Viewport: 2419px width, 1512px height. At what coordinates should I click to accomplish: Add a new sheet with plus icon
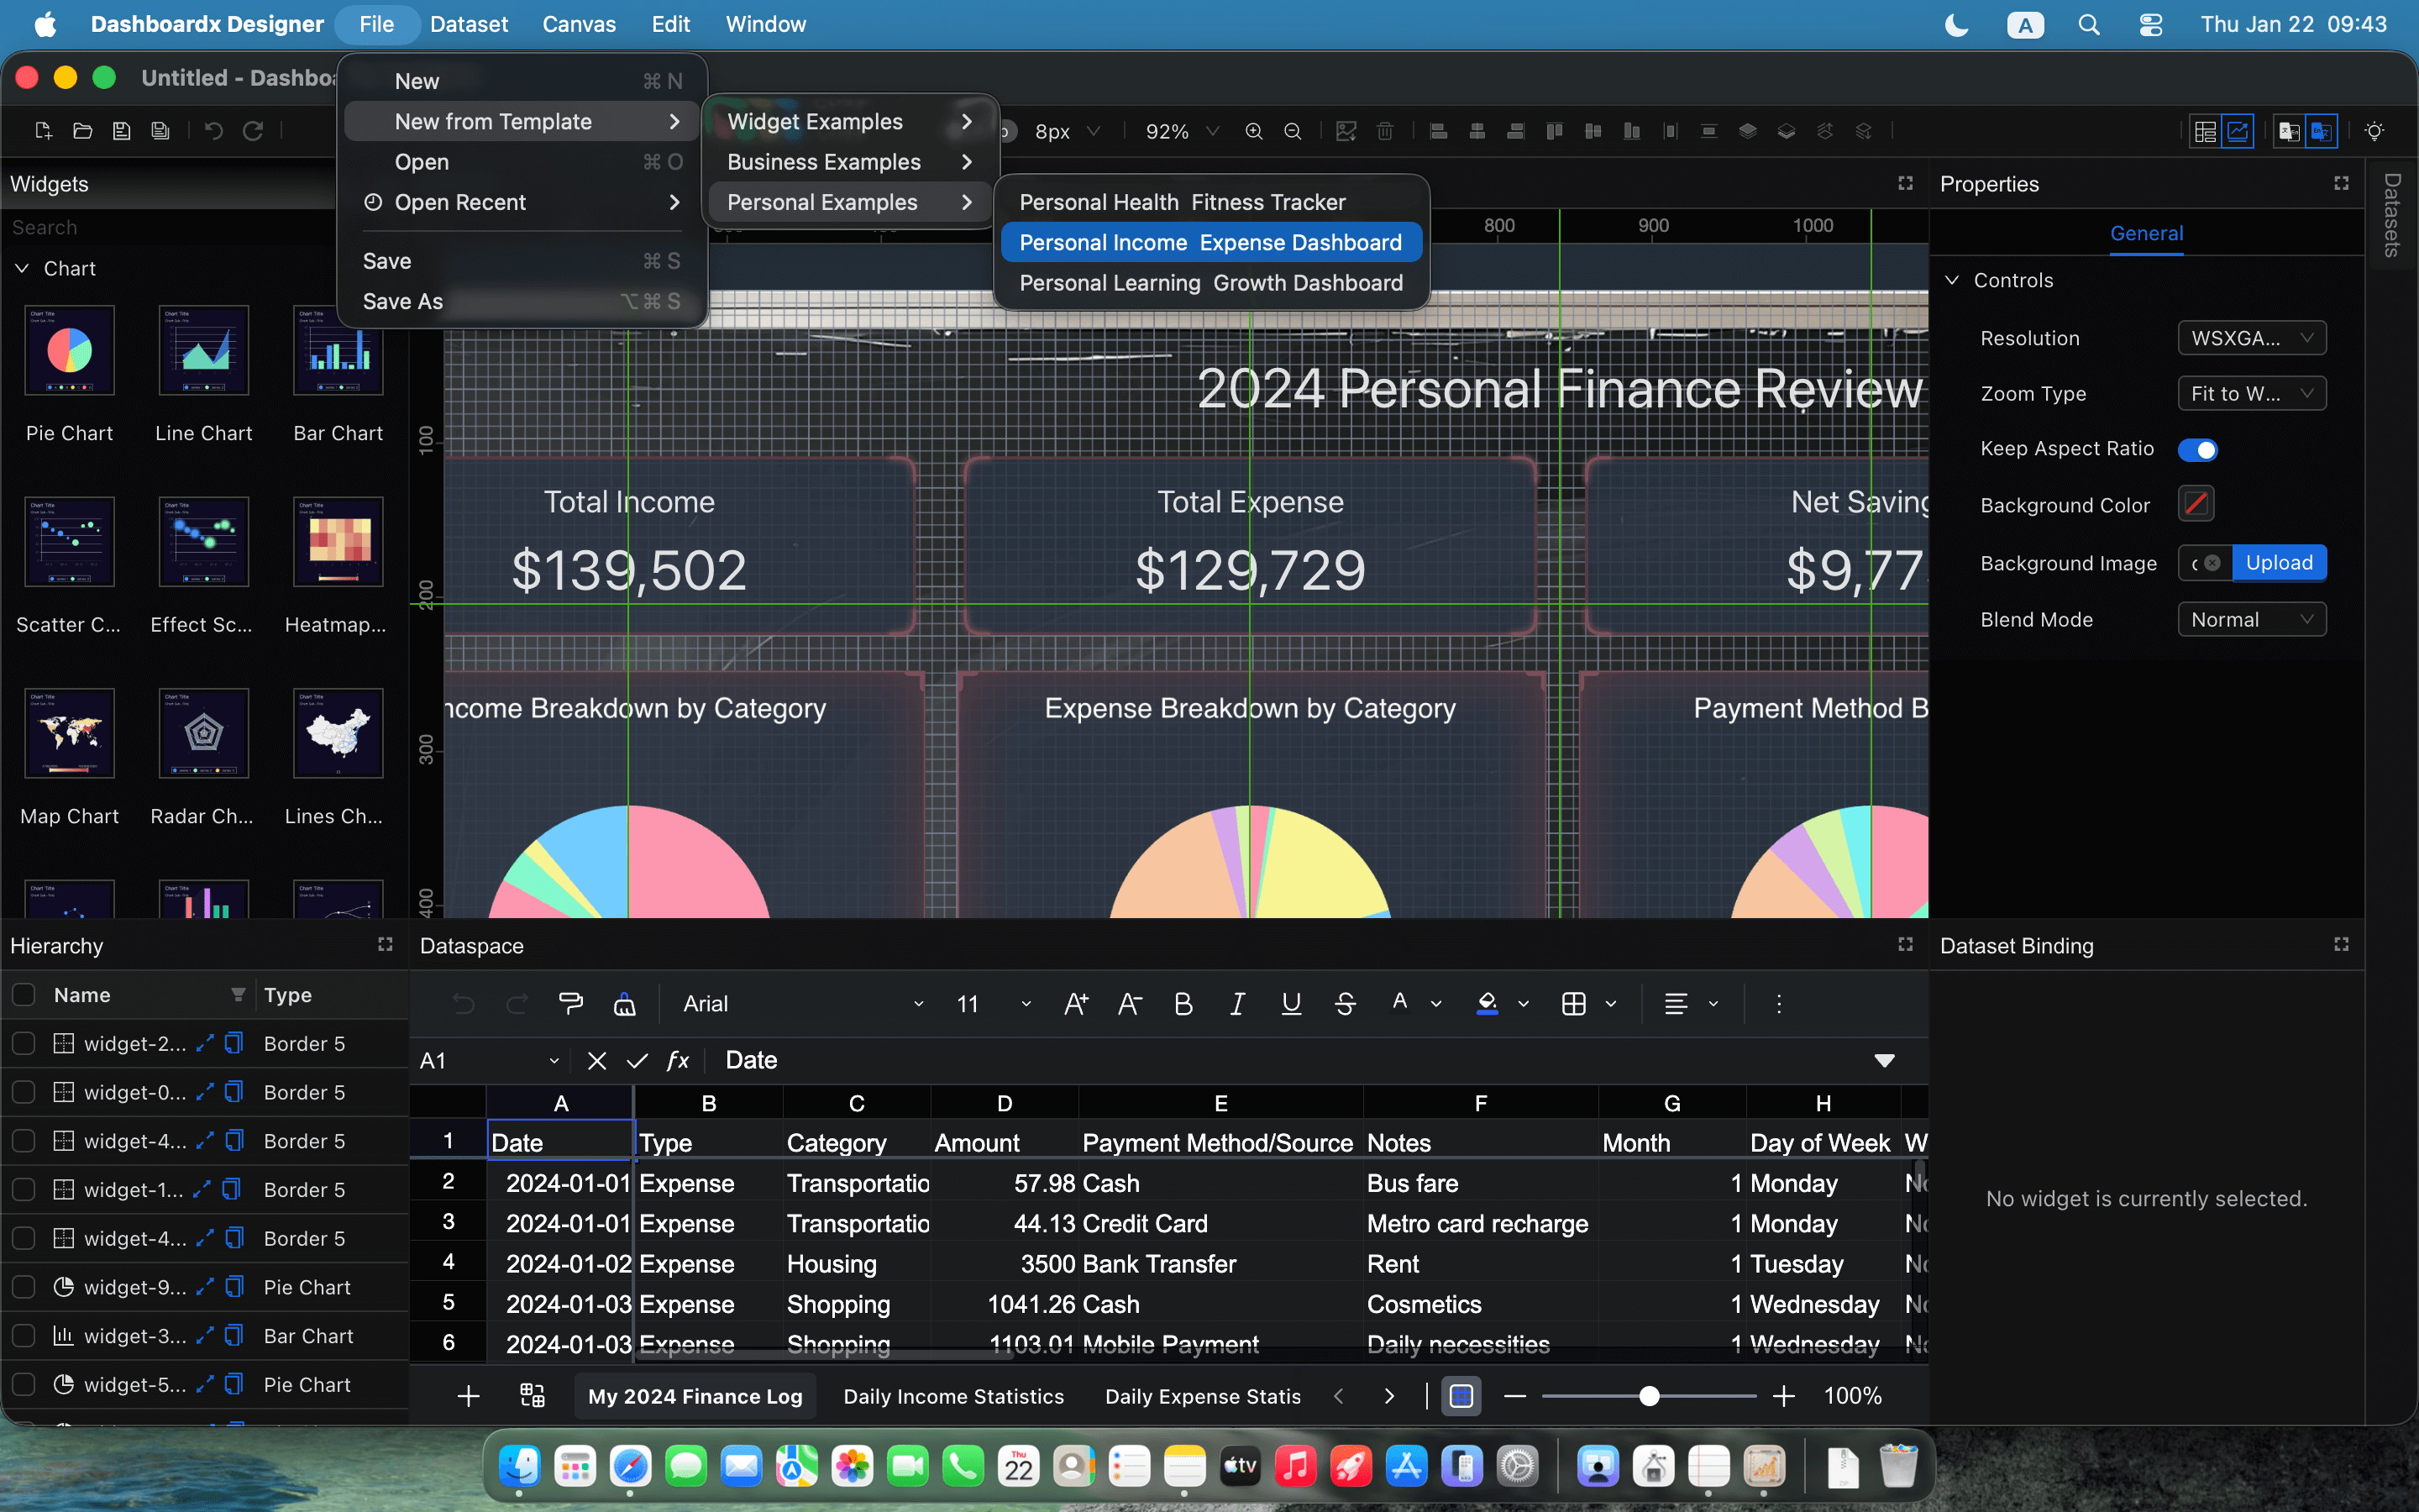468,1396
